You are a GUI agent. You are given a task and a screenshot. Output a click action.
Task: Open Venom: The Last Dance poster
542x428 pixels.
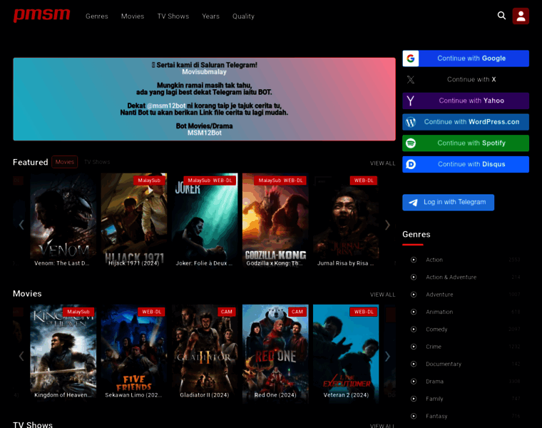63,221
